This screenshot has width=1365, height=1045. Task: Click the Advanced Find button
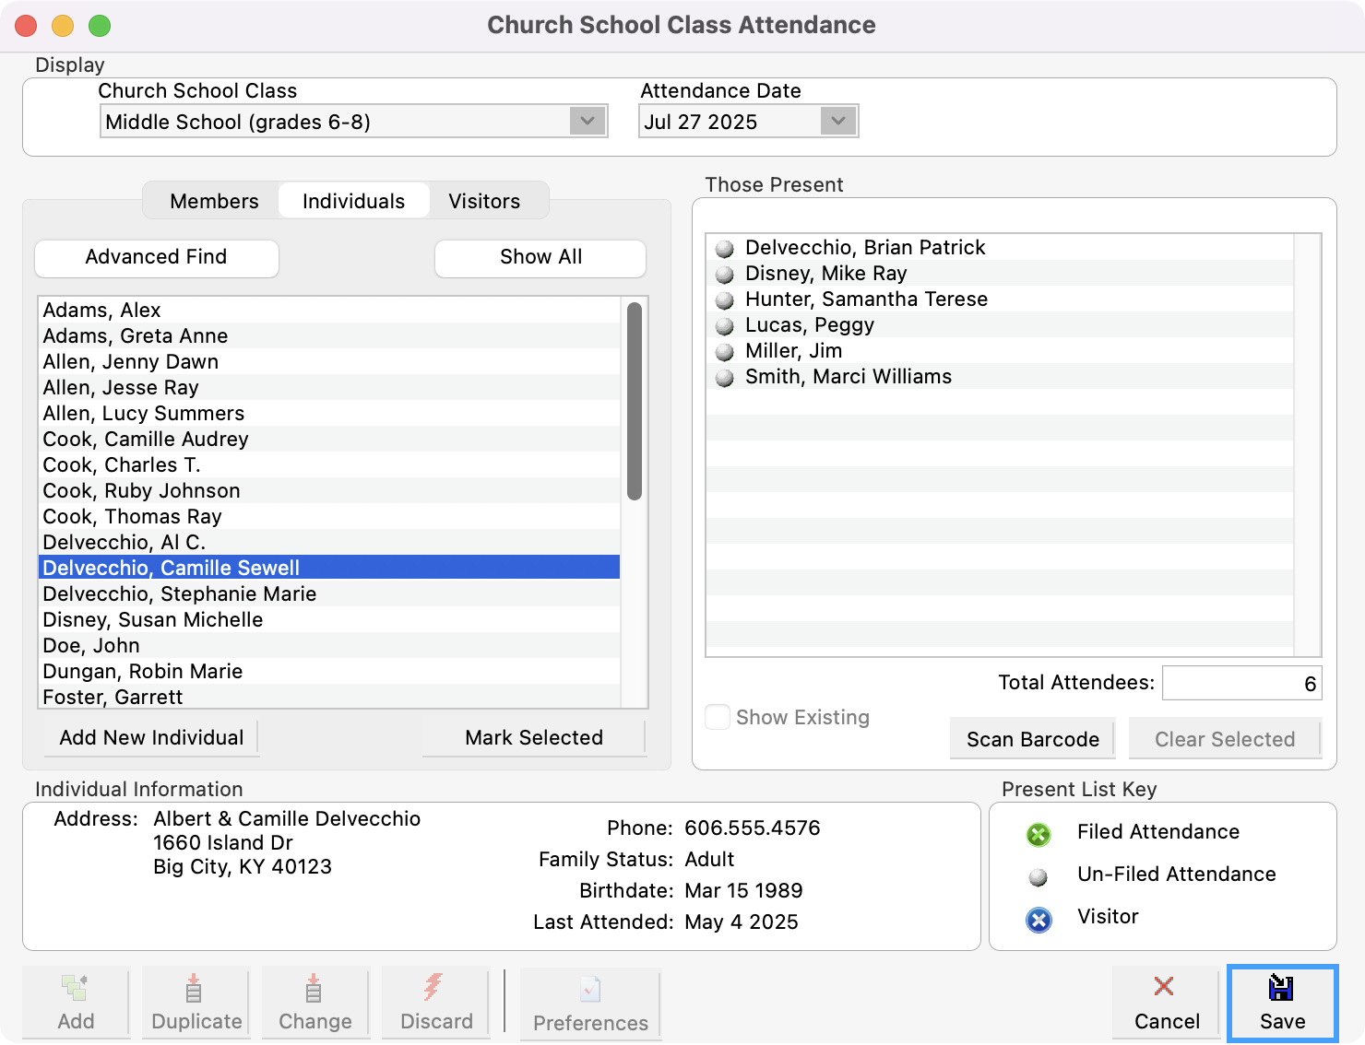156,258
